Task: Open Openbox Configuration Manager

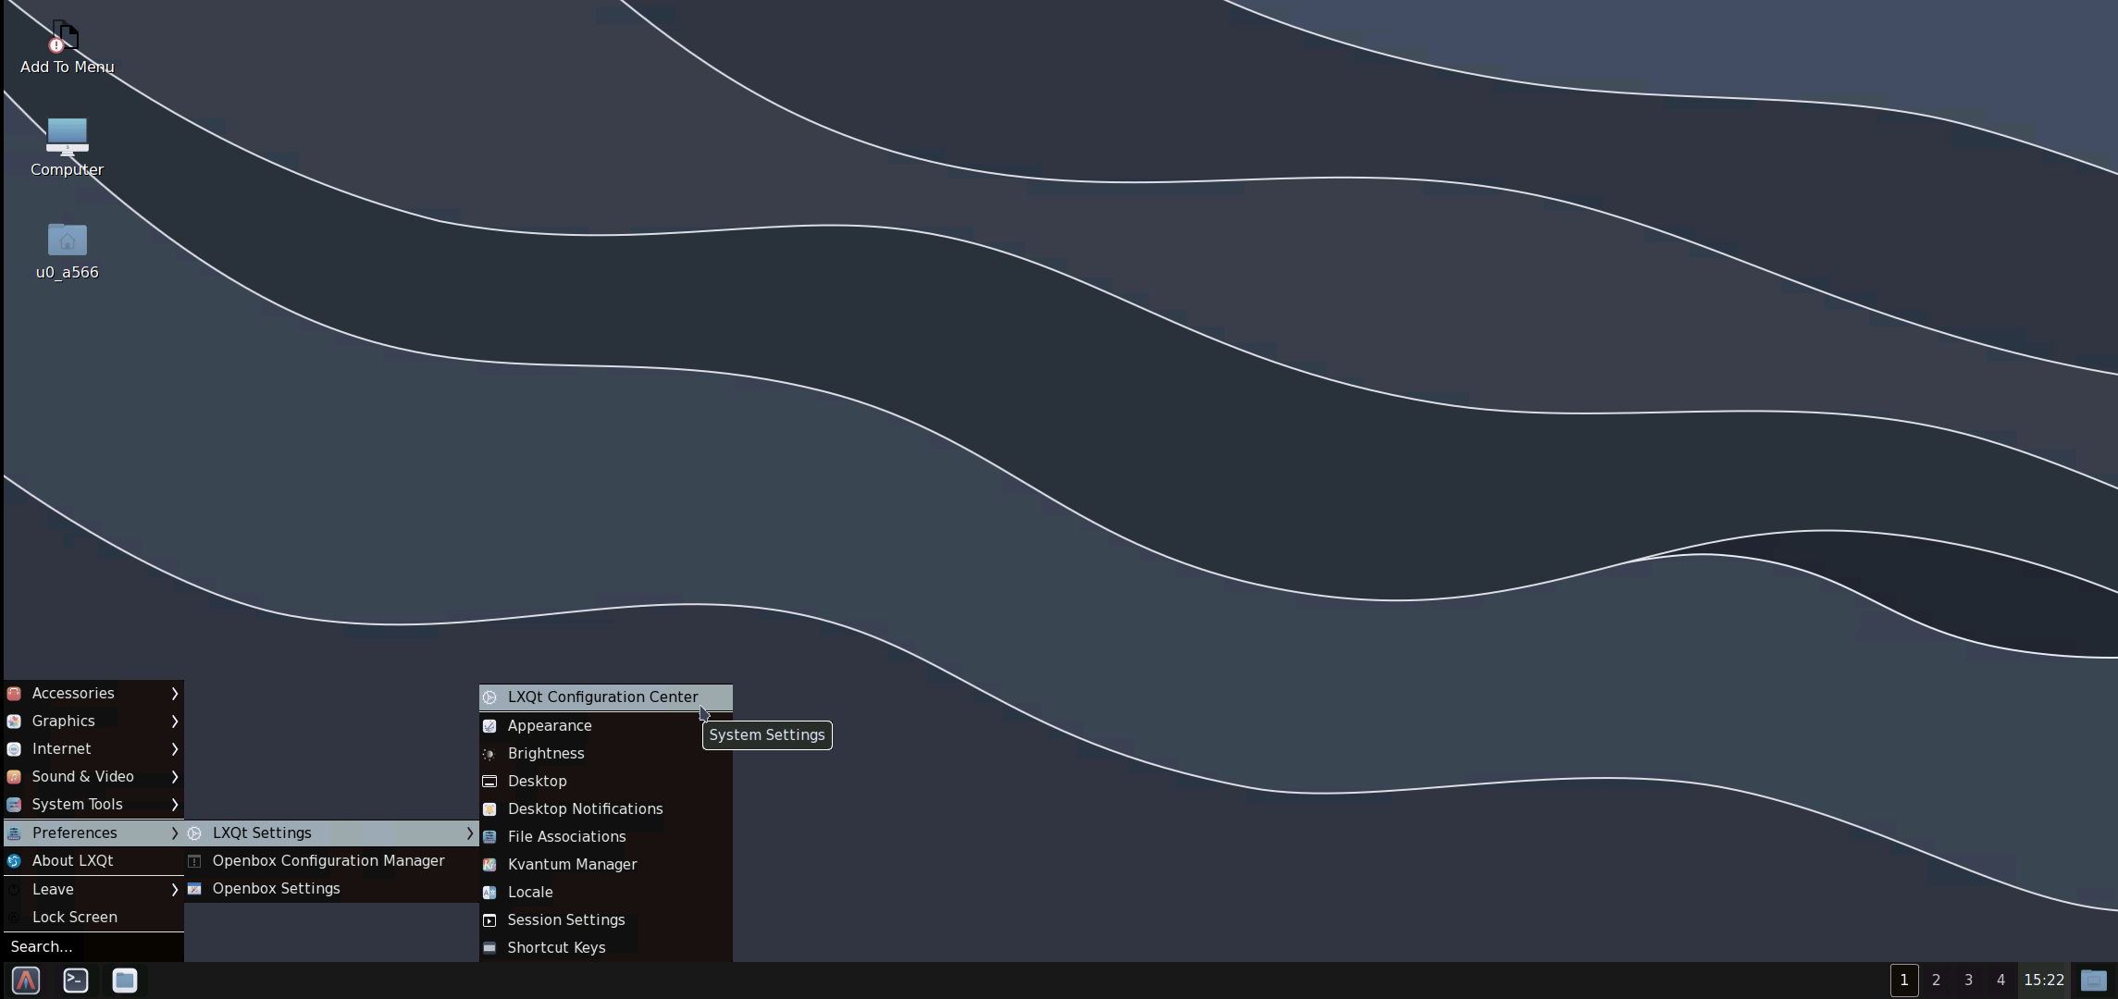Action: click(328, 860)
